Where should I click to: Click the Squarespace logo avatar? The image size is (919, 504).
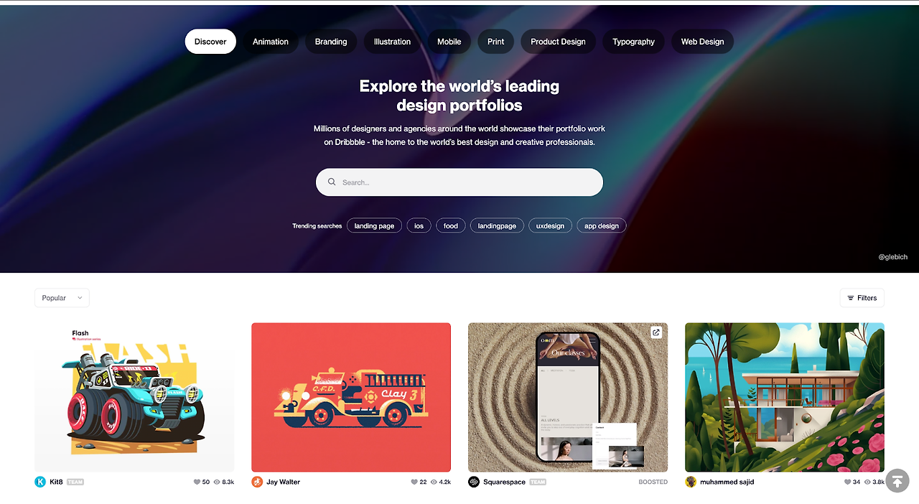474,482
